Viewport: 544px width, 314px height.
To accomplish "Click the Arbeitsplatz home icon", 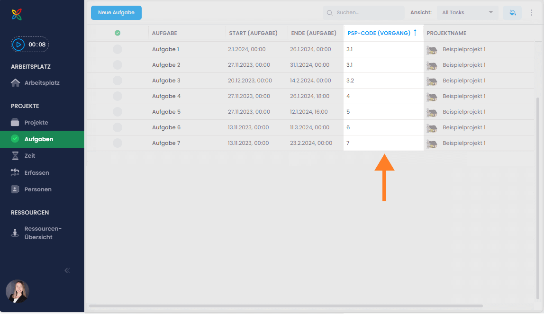I will (15, 82).
